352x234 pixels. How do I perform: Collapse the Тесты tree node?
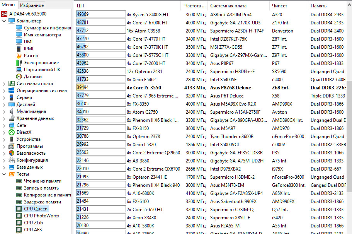4,174
